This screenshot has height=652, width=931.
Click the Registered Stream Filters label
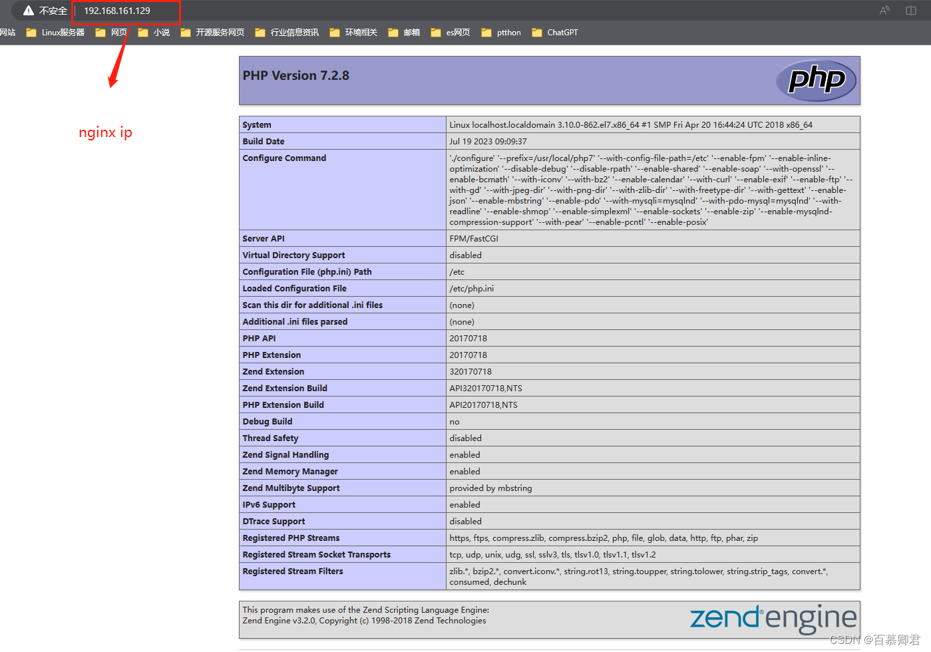point(293,571)
